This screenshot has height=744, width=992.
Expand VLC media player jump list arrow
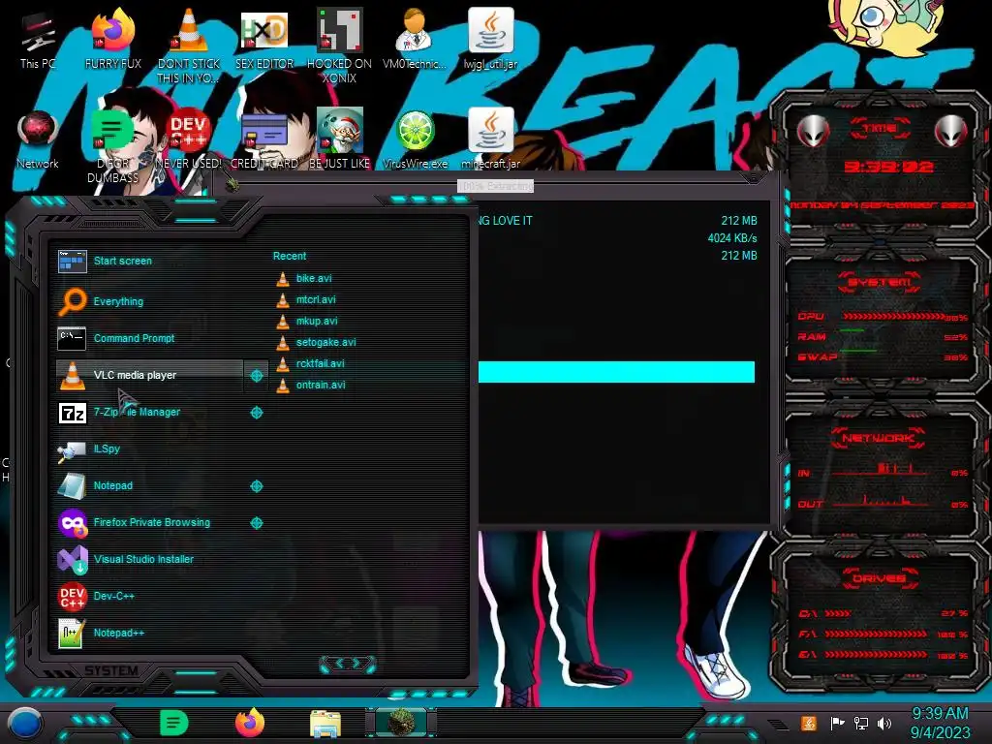click(x=256, y=376)
